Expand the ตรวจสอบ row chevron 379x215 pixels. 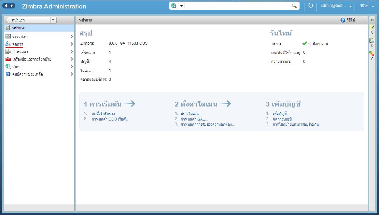(x=72, y=36)
